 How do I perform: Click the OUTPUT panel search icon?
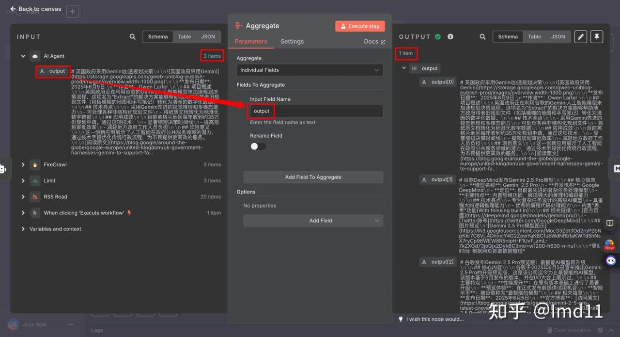[x=482, y=37]
